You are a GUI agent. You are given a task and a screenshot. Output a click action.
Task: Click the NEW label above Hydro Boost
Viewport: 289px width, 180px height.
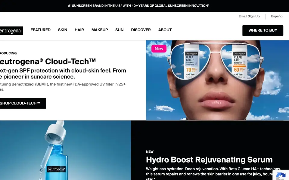pos(150,152)
